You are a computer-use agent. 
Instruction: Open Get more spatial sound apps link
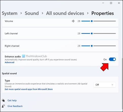pos(29,89)
